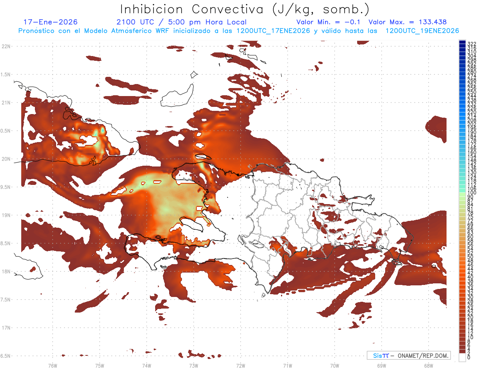Click the '73W' longitude label
This screenshot has width=481, height=371.
pos(194,365)
